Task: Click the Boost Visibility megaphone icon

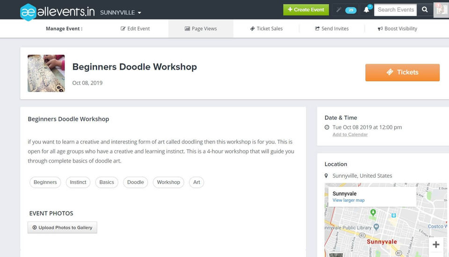Action: point(380,29)
